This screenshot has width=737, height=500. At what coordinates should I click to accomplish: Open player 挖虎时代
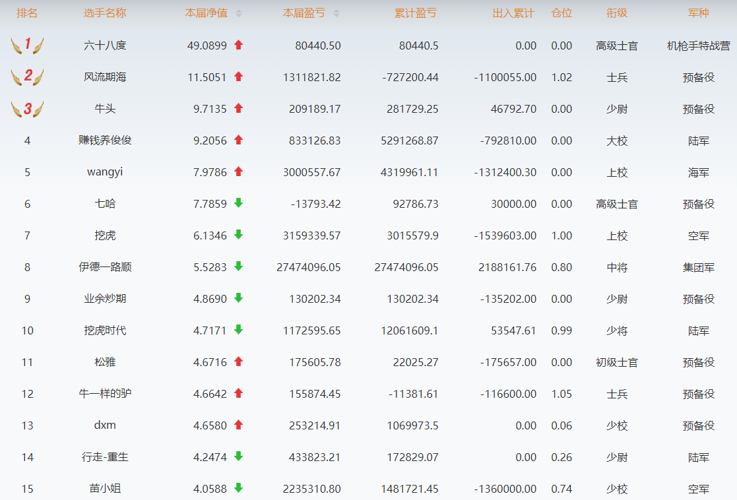105,330
